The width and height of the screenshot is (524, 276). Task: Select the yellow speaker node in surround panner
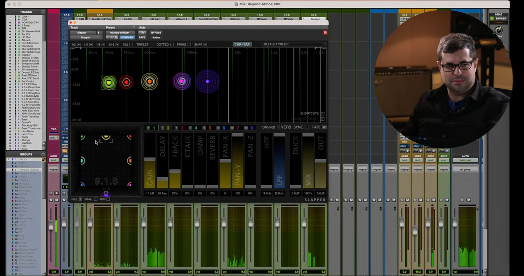click(106, 138)
